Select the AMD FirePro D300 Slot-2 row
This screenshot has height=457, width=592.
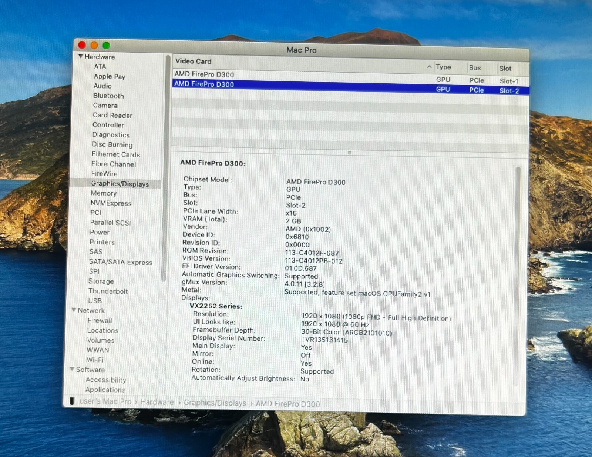[x=350, y=87]
